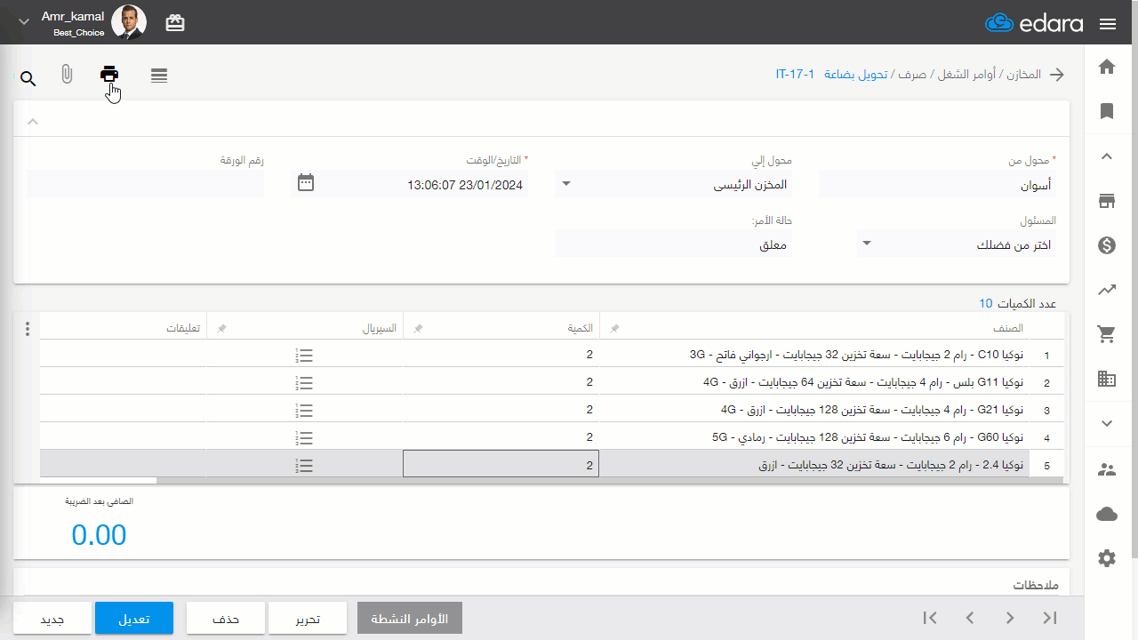The height and width of the screenshot is (640, 1138).
Task: Expand sidebar section with down chevron
Action: pyautogui.click(x=1107, y=423)
